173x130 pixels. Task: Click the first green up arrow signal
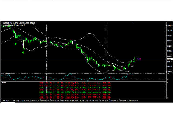click(16, 43)
